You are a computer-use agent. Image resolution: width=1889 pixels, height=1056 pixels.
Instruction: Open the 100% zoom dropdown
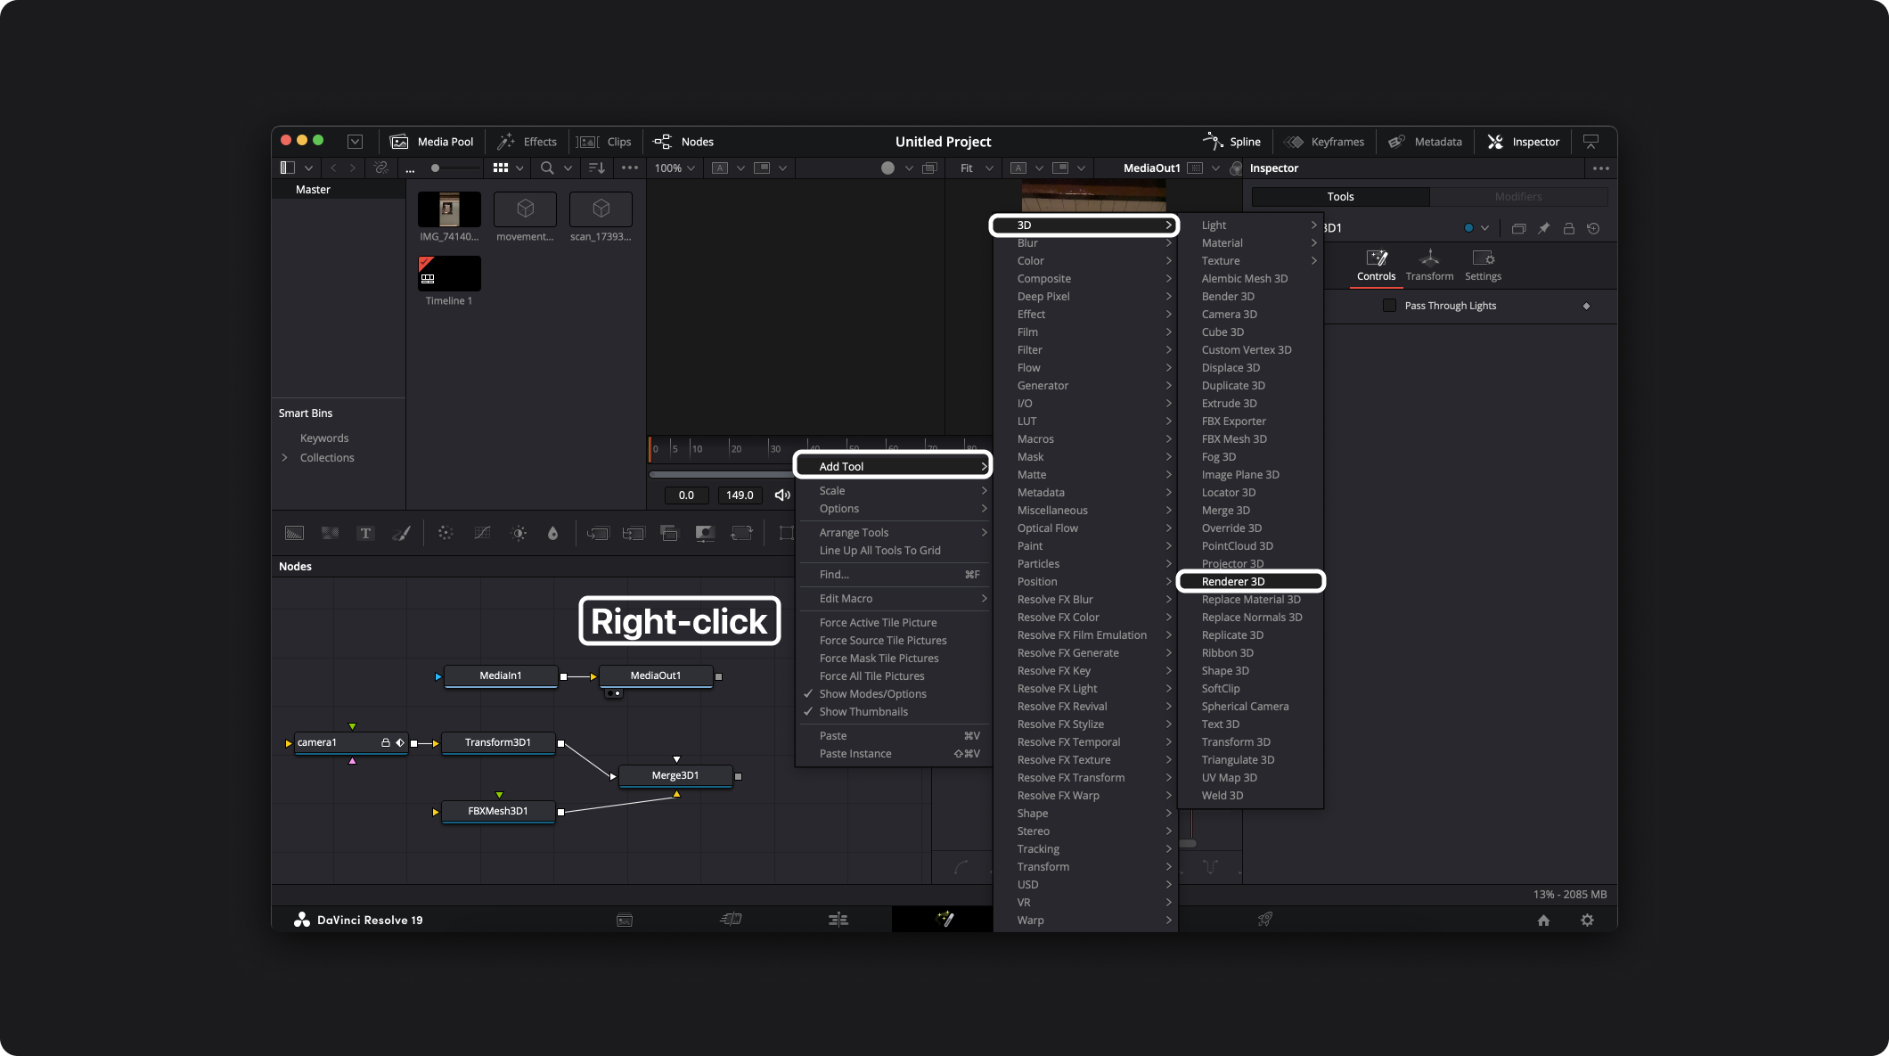pyautogui.click(x=675, y=168)
